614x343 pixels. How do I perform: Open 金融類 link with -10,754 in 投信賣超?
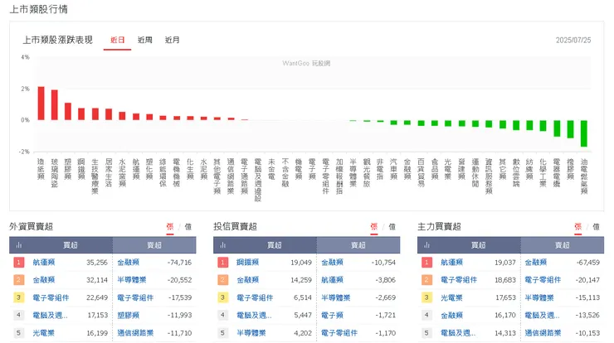point(333,263)
